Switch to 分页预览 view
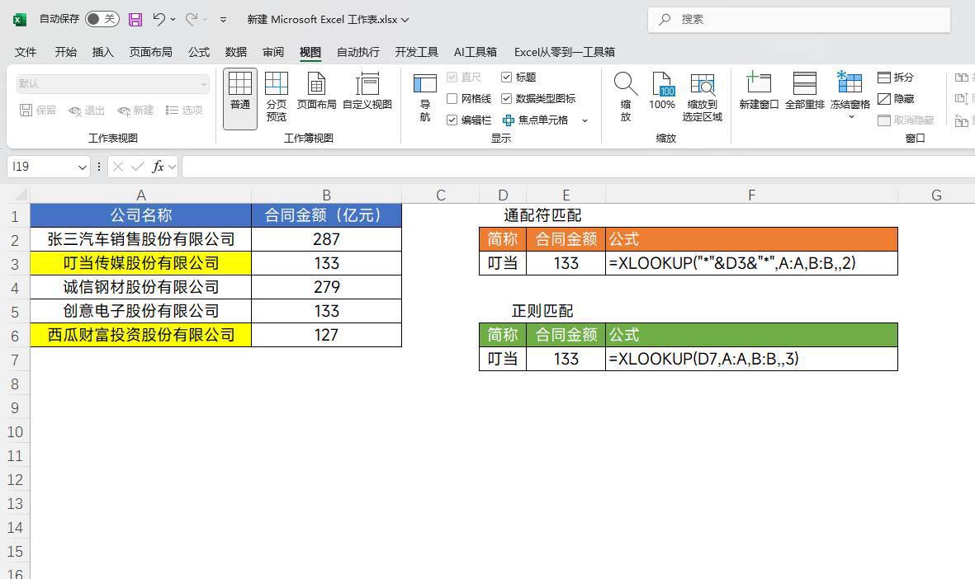This screenshot has width=975, height=579. tap(276, 92)
